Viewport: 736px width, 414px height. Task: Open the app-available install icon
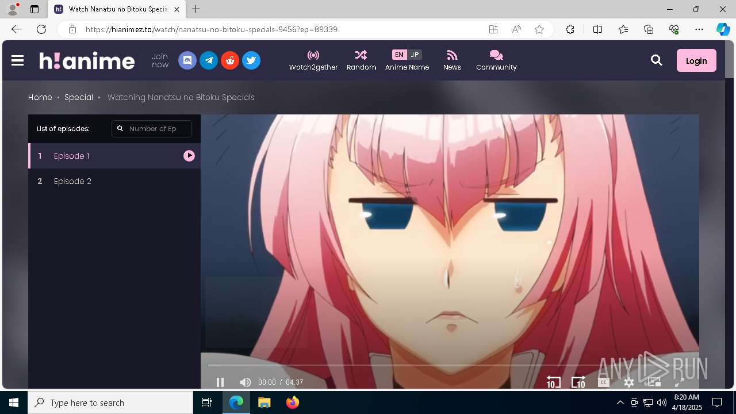(493, 29)
